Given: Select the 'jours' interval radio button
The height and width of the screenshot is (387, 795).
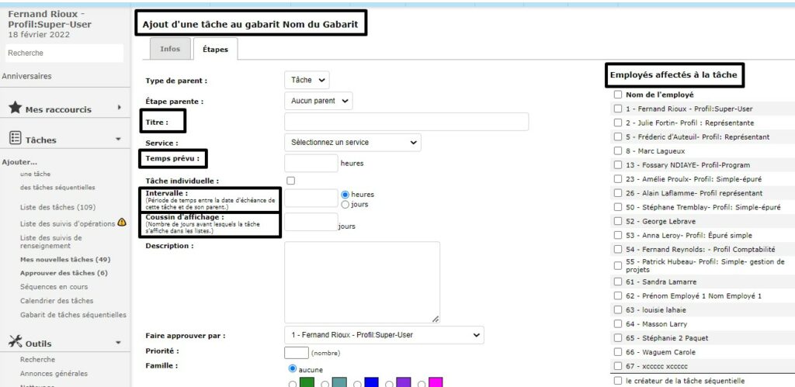Looking at the screenshot, I should tap(345, 204).
